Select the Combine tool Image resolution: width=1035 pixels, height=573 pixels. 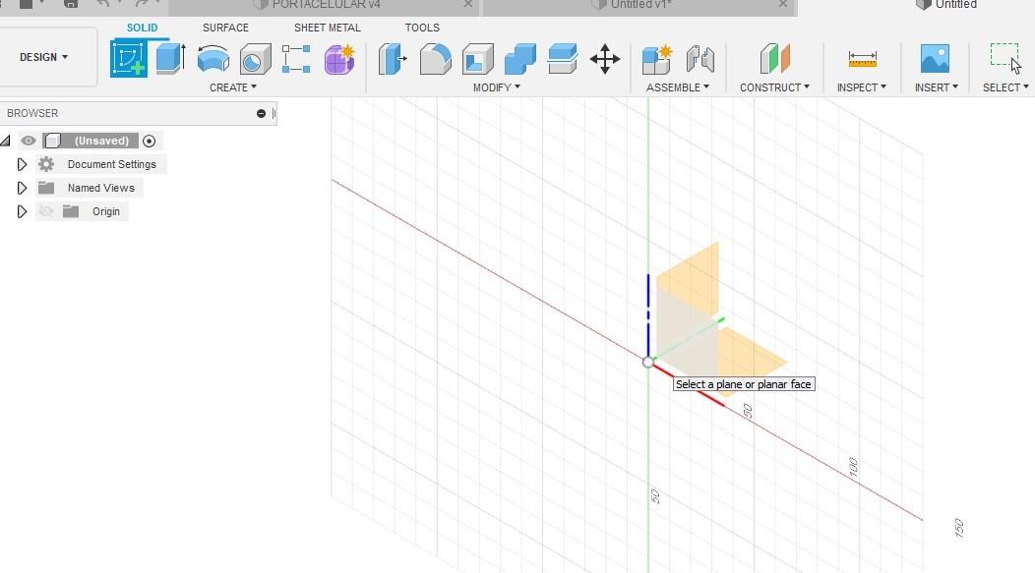point(520,59)
